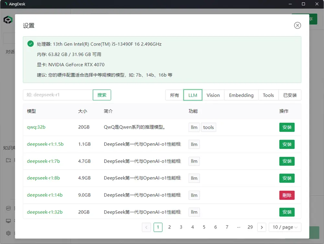The image size is (324, 244).
Task: Click the AingDesk cube logo icon
Action: [8, 20]
